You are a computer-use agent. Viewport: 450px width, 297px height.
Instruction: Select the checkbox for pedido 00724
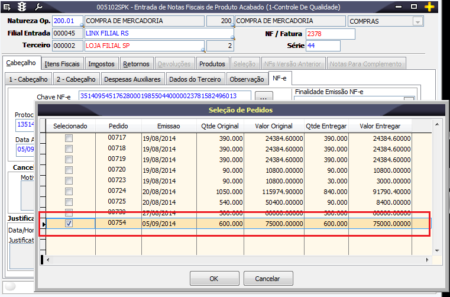click(x=69, y=191)
